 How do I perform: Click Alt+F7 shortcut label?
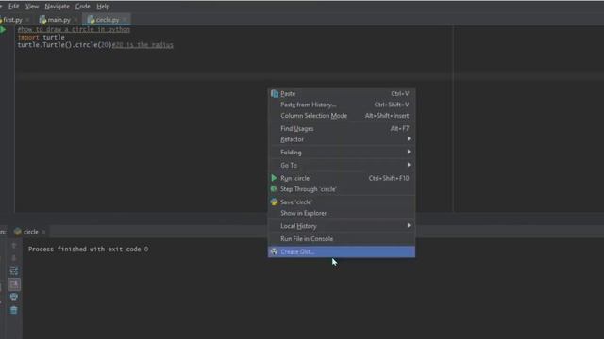coord(399,128)
